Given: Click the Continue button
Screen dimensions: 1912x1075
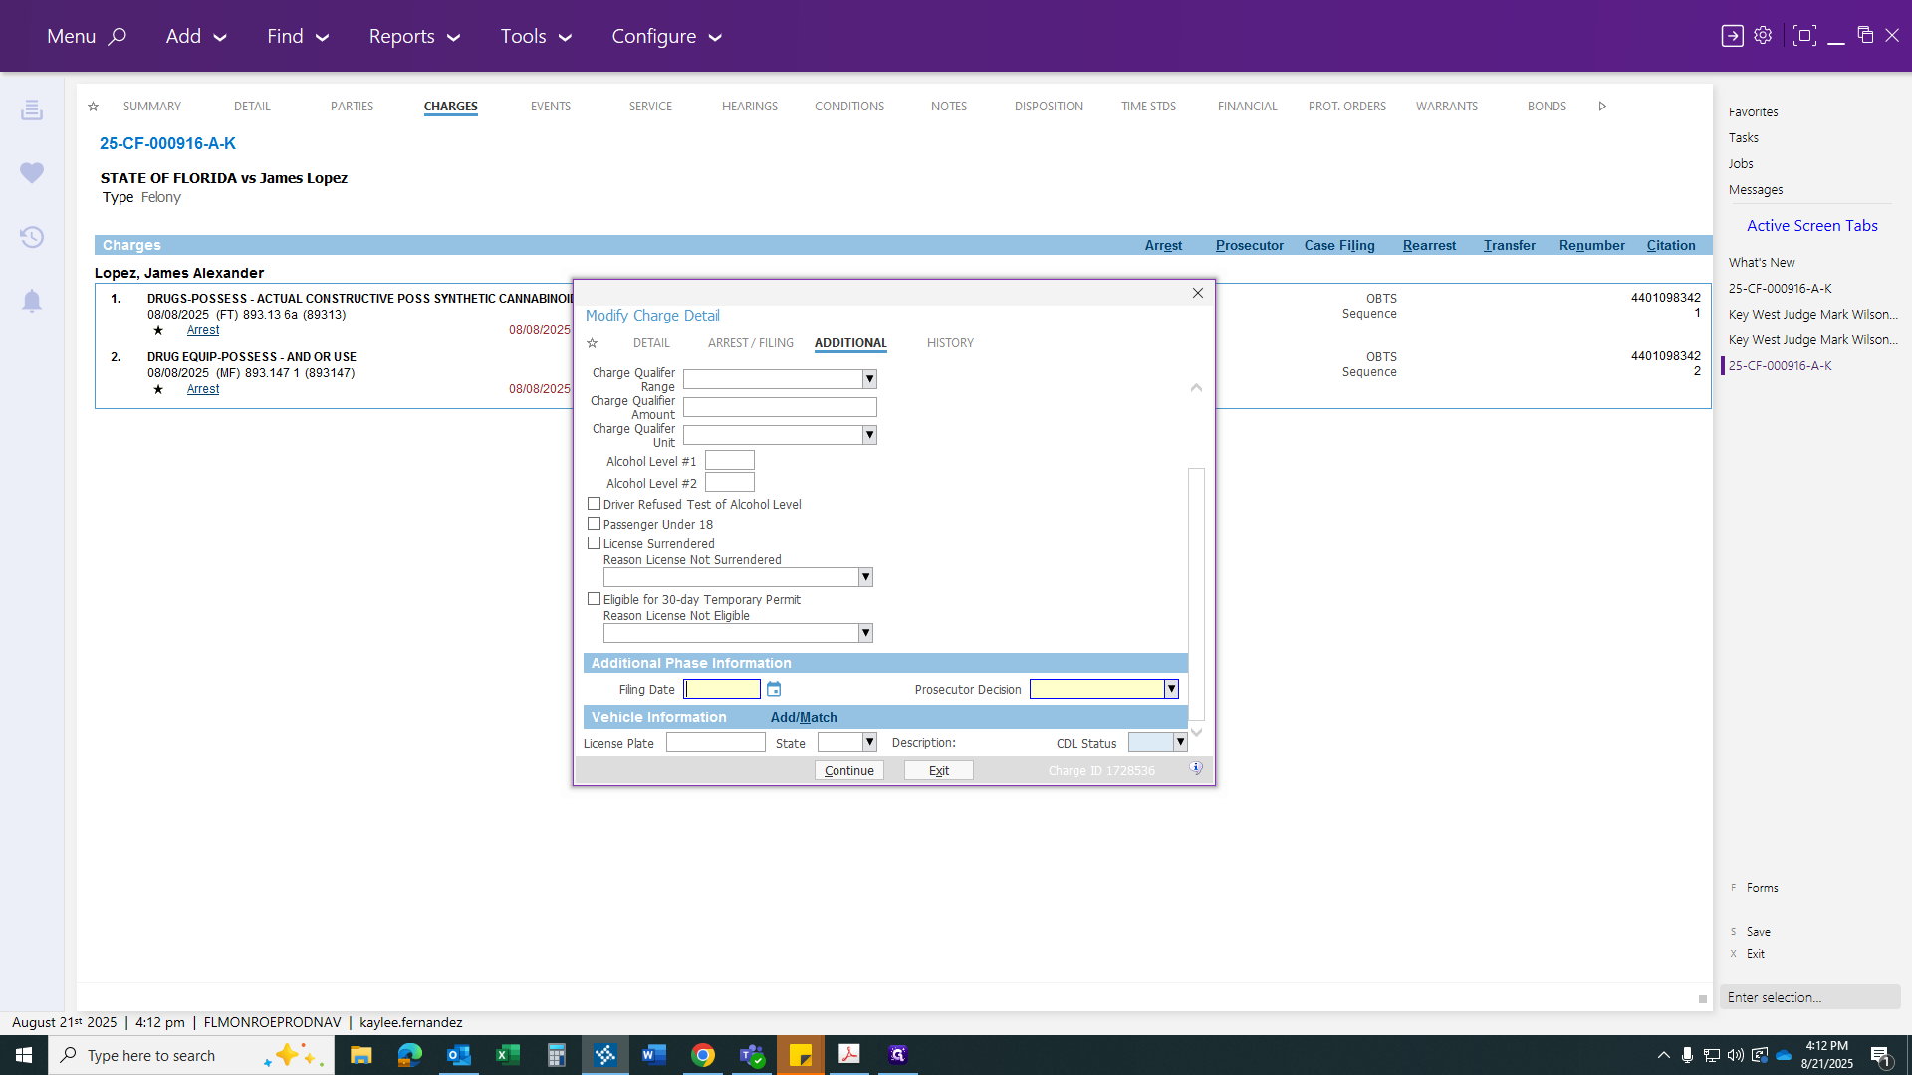Looking at the screenshot, I should [x=849, y=770].
